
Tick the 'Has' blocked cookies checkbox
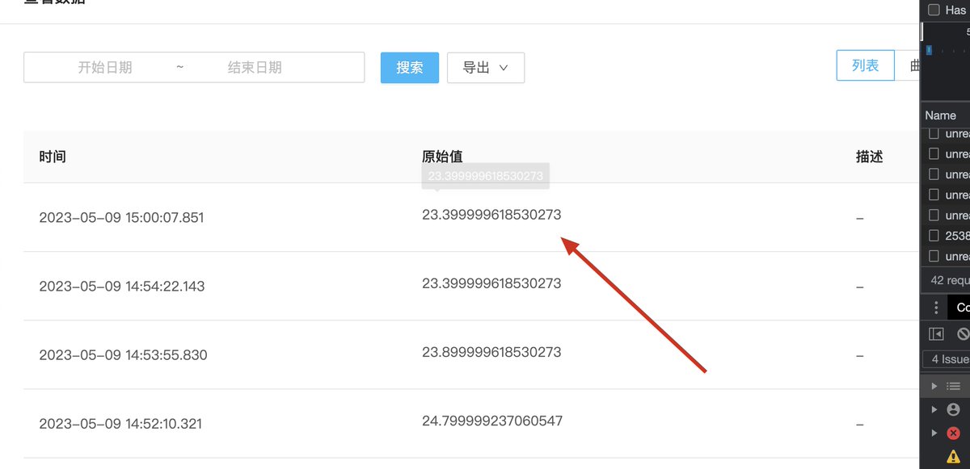pyautogui.click(x=934, y=10)
